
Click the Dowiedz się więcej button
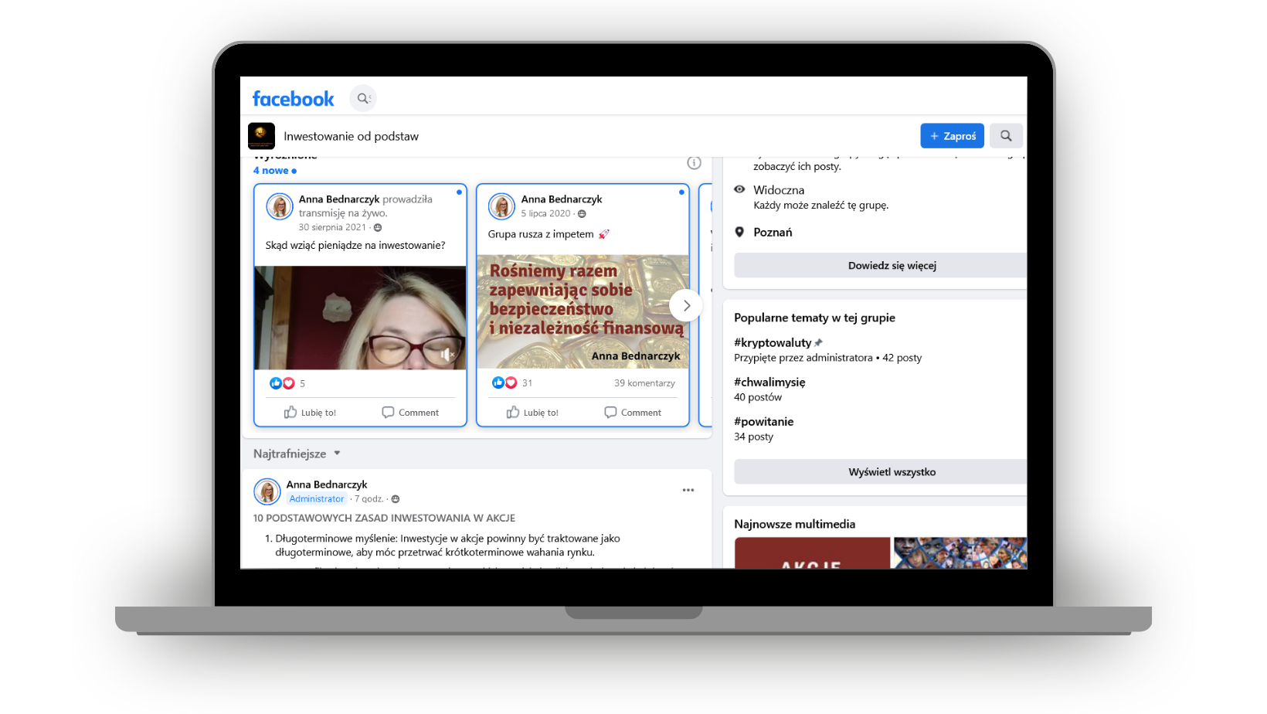coord(881,265)
